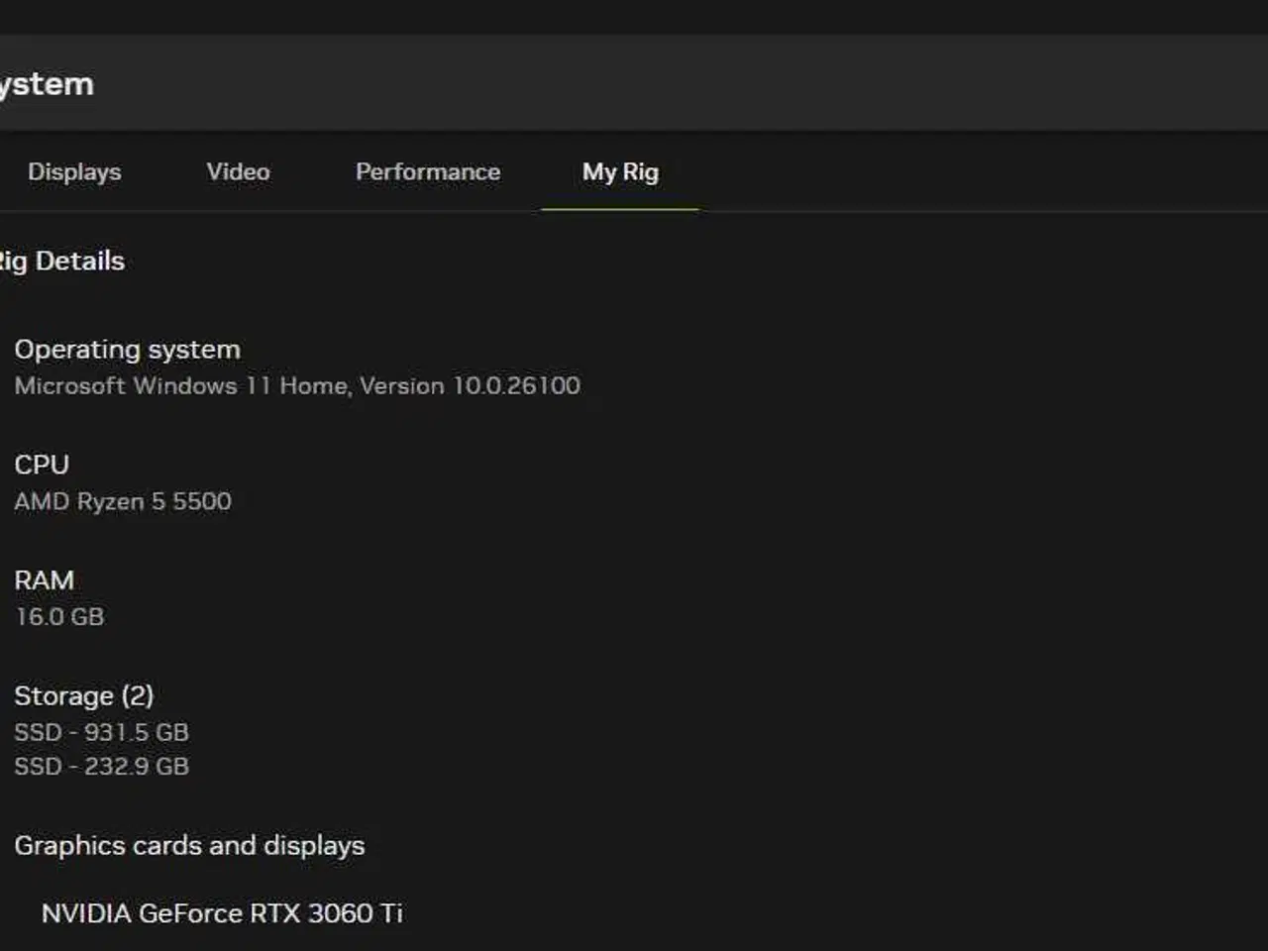The image size is (1268, 951).
Task: Click the Operating system label
Action: pos(127,350)
